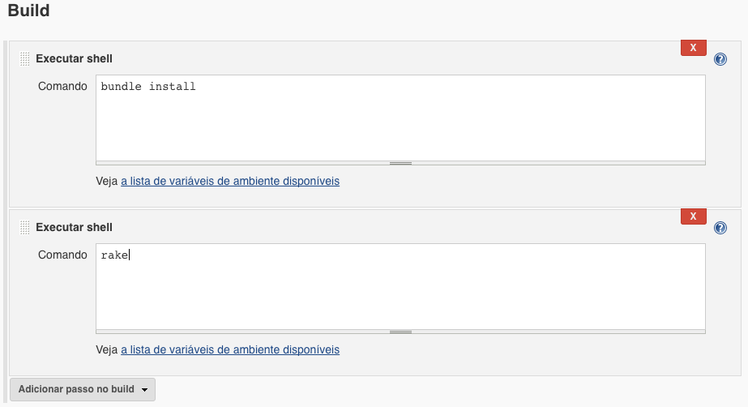Place cursor on the bundle install text
Screen dimensions: 748x407
point(147,87)
